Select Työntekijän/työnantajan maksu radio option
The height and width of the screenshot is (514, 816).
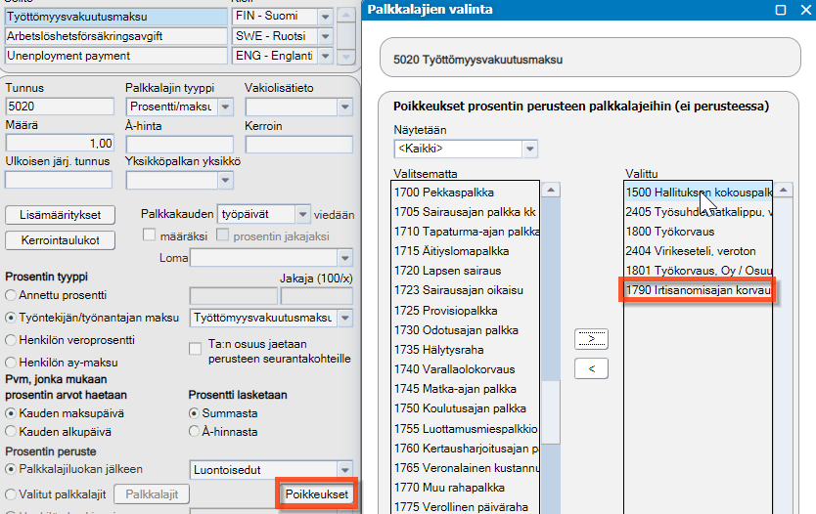(11, 318)
